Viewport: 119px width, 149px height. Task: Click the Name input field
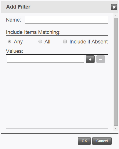tap(66, 20)
